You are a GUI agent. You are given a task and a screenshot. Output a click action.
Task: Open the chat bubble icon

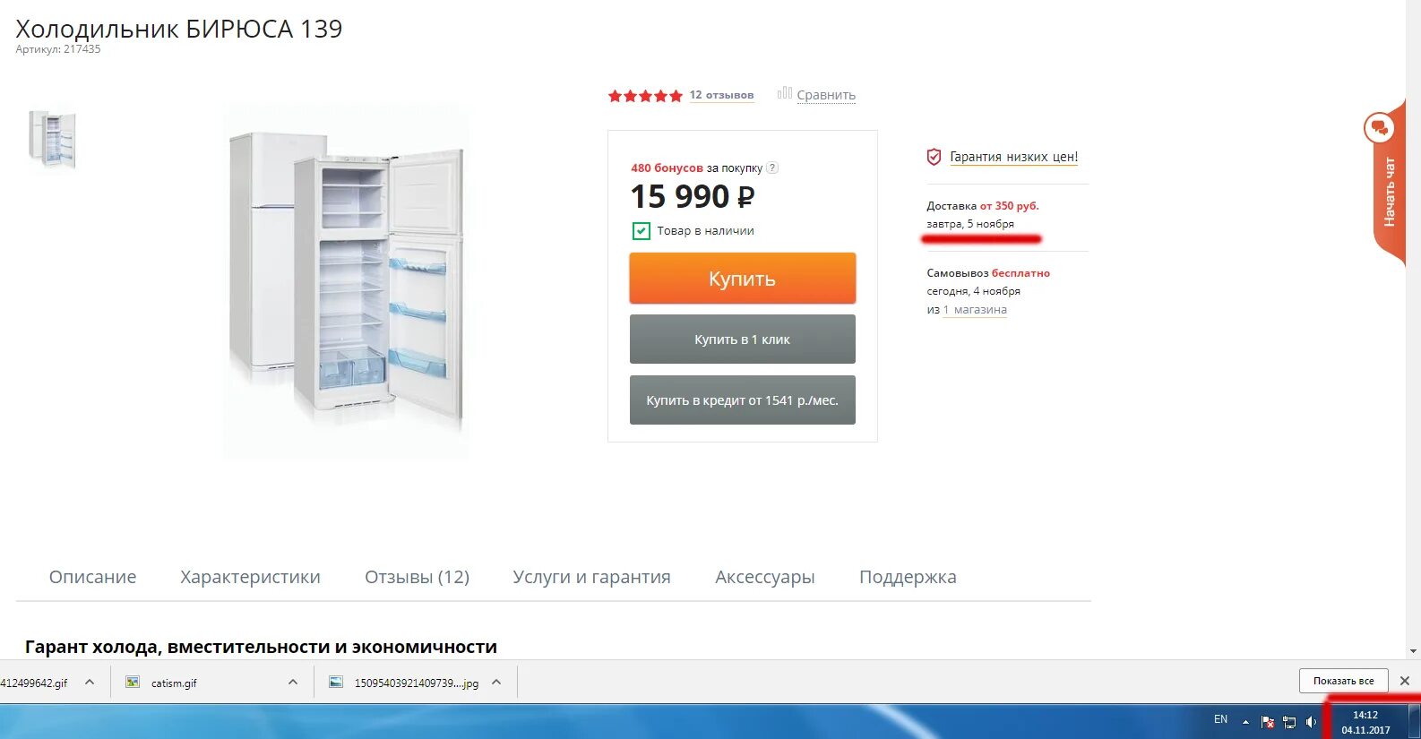1380,128
